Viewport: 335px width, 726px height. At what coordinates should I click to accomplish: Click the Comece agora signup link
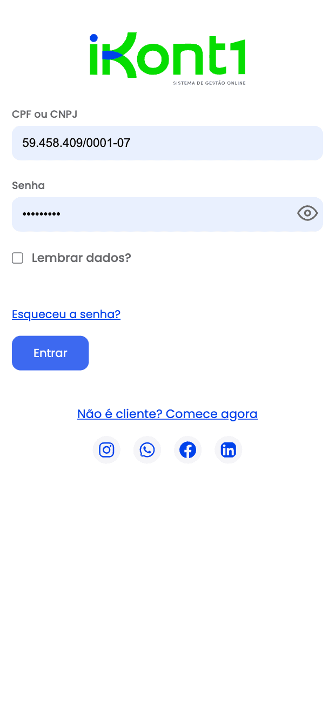[x=211, y=414]
